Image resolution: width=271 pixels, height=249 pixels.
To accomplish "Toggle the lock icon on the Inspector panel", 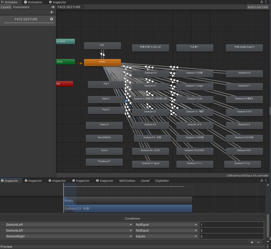I will pos(261,180).
